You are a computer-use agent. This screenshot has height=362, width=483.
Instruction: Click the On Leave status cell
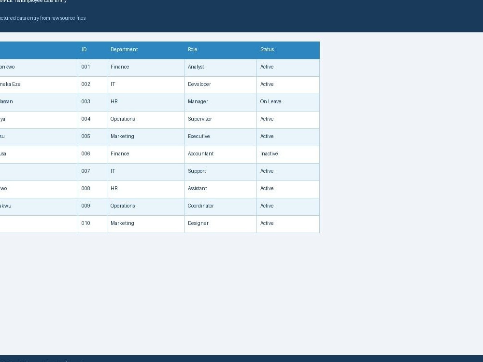pos(288,102)
